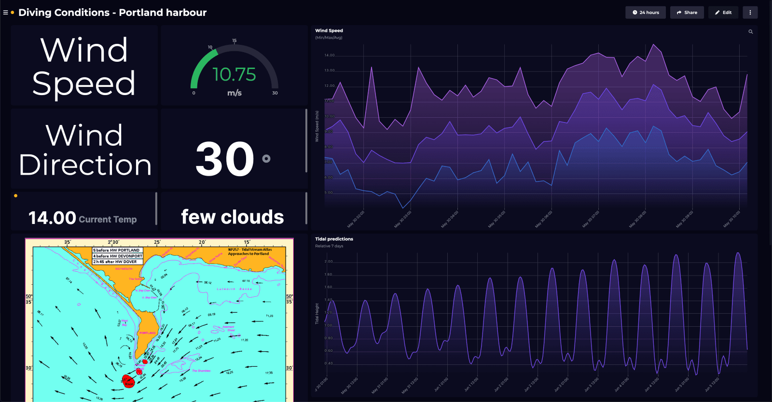Open the three-dot more options menu
772x402 pixels.
click(750, 13)
